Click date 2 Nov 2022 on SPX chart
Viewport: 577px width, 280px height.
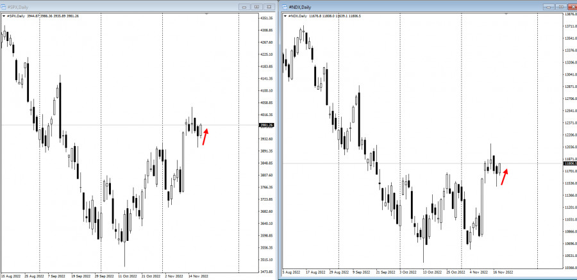tap(174, 276)
